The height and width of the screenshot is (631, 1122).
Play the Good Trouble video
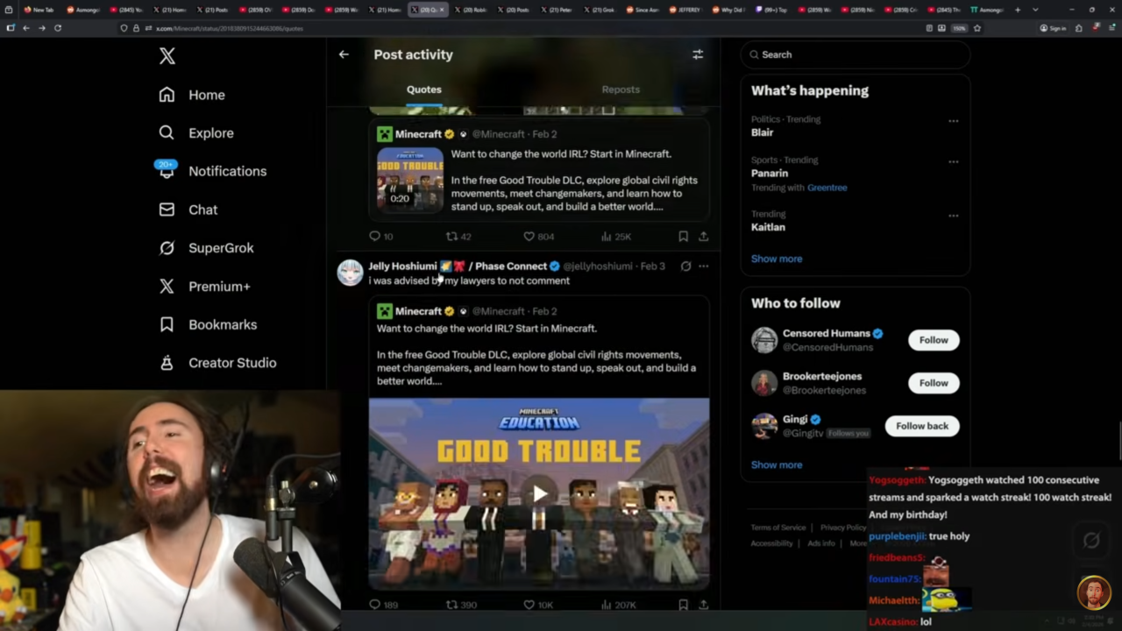539,493
